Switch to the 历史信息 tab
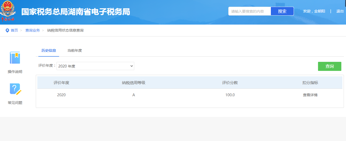 click(49, 51)
